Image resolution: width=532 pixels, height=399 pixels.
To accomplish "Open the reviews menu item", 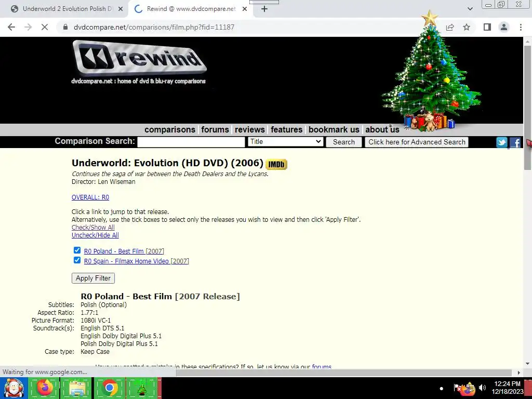I will (x=250, y=129).
